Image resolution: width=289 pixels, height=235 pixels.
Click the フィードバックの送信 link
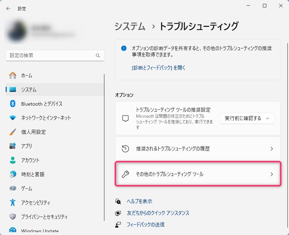point(145,224)
